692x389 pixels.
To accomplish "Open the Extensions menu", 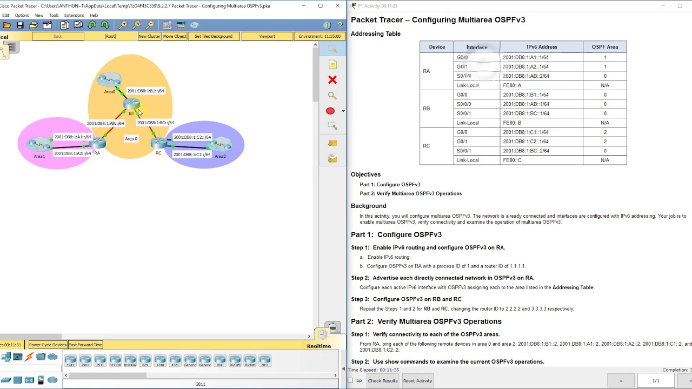I will pos(74,15).
